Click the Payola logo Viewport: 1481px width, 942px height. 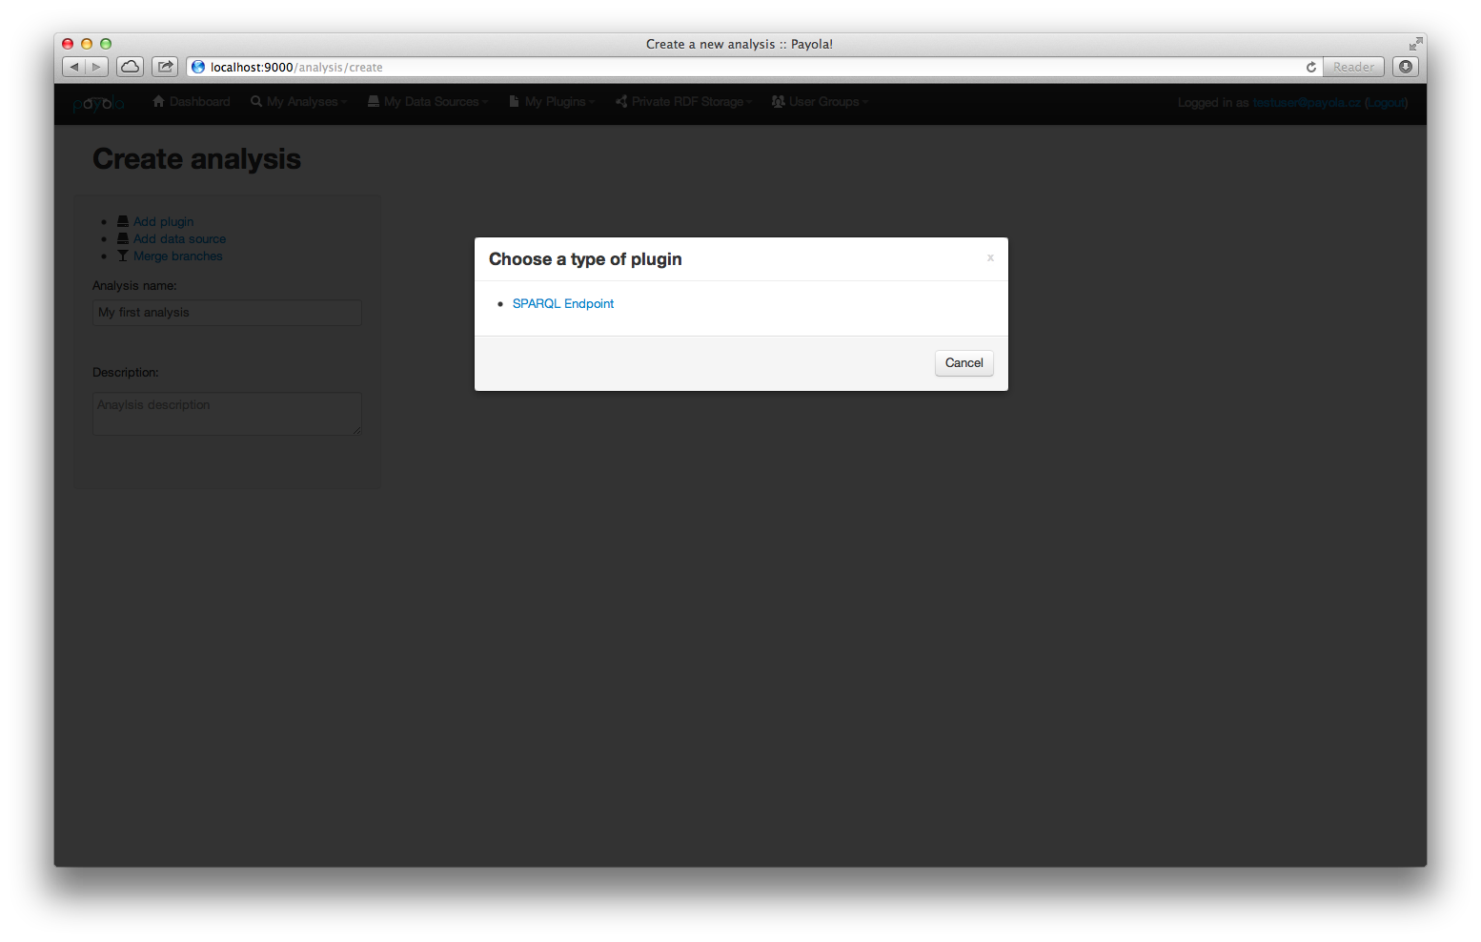[x=99, y=103]
